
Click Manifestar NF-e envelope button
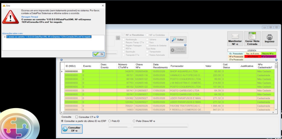235,39
